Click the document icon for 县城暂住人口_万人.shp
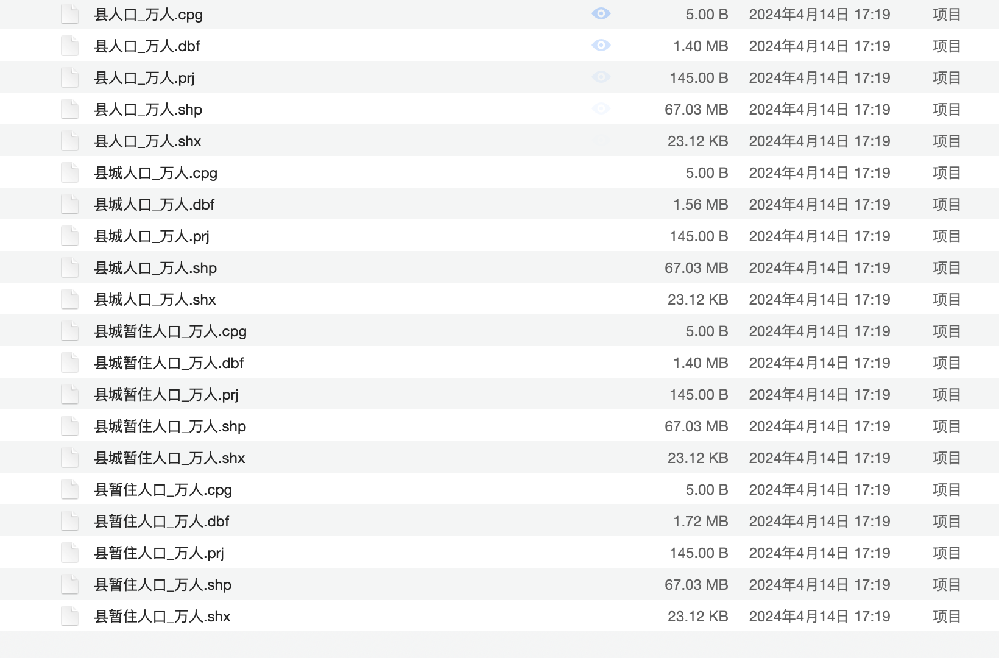 point(70,426)
